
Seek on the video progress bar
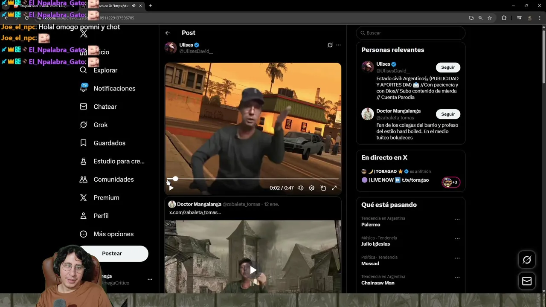[x=253, y=179]
